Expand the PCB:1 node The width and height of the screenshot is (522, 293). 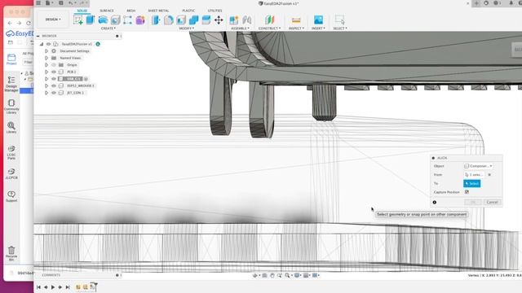(46, 72)
